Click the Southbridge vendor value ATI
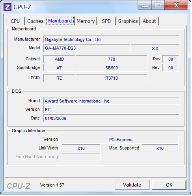Image resolution: width=192 pixels, height=196 pixels. click(x=59, y=68)
